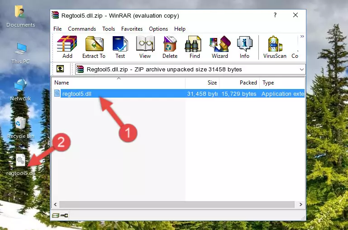Select the Network desktop icon

(20, 90)
